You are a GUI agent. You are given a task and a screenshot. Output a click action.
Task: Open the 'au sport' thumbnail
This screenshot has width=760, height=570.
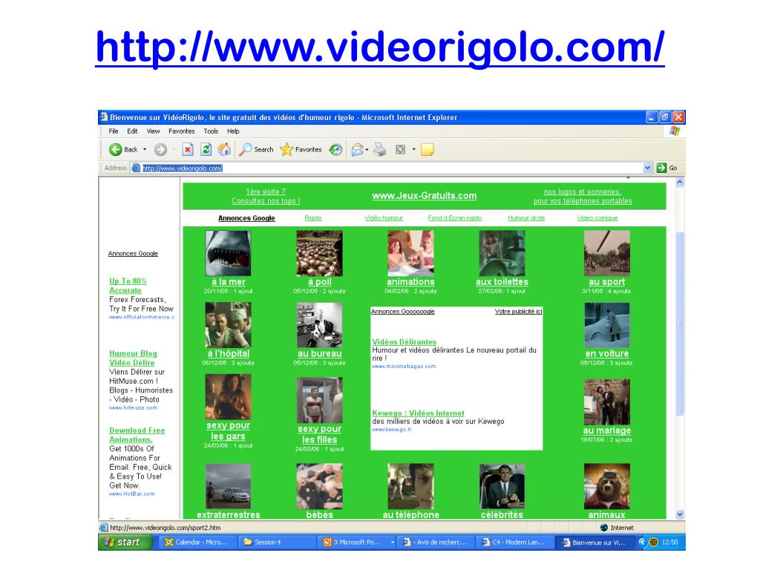click(607, 253)
